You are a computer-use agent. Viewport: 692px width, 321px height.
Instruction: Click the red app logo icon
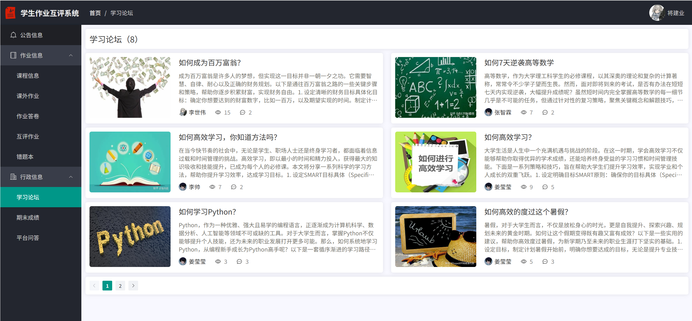[x=11, y=13]
